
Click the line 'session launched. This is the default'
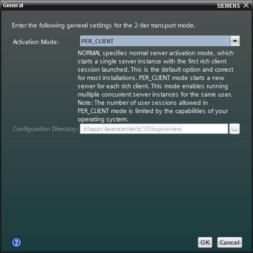[156, 70]
